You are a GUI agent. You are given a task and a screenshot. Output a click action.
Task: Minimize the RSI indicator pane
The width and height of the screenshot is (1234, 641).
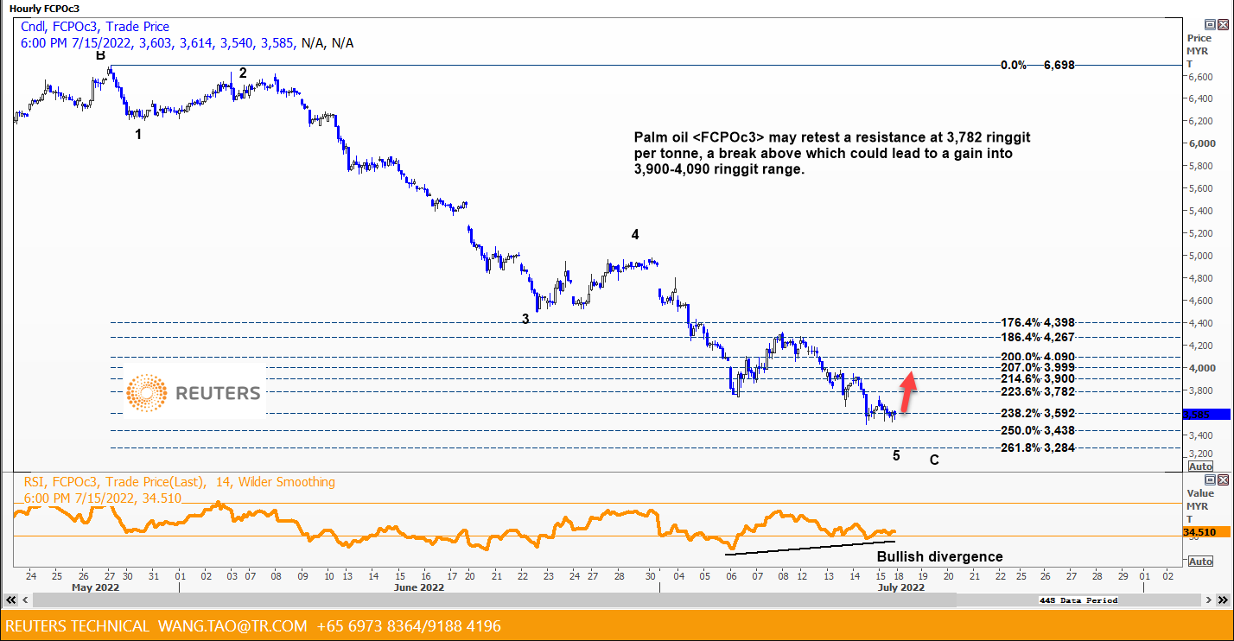(x=1211, y=479)
